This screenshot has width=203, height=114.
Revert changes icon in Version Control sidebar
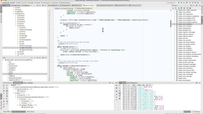(x=4, y=91)
